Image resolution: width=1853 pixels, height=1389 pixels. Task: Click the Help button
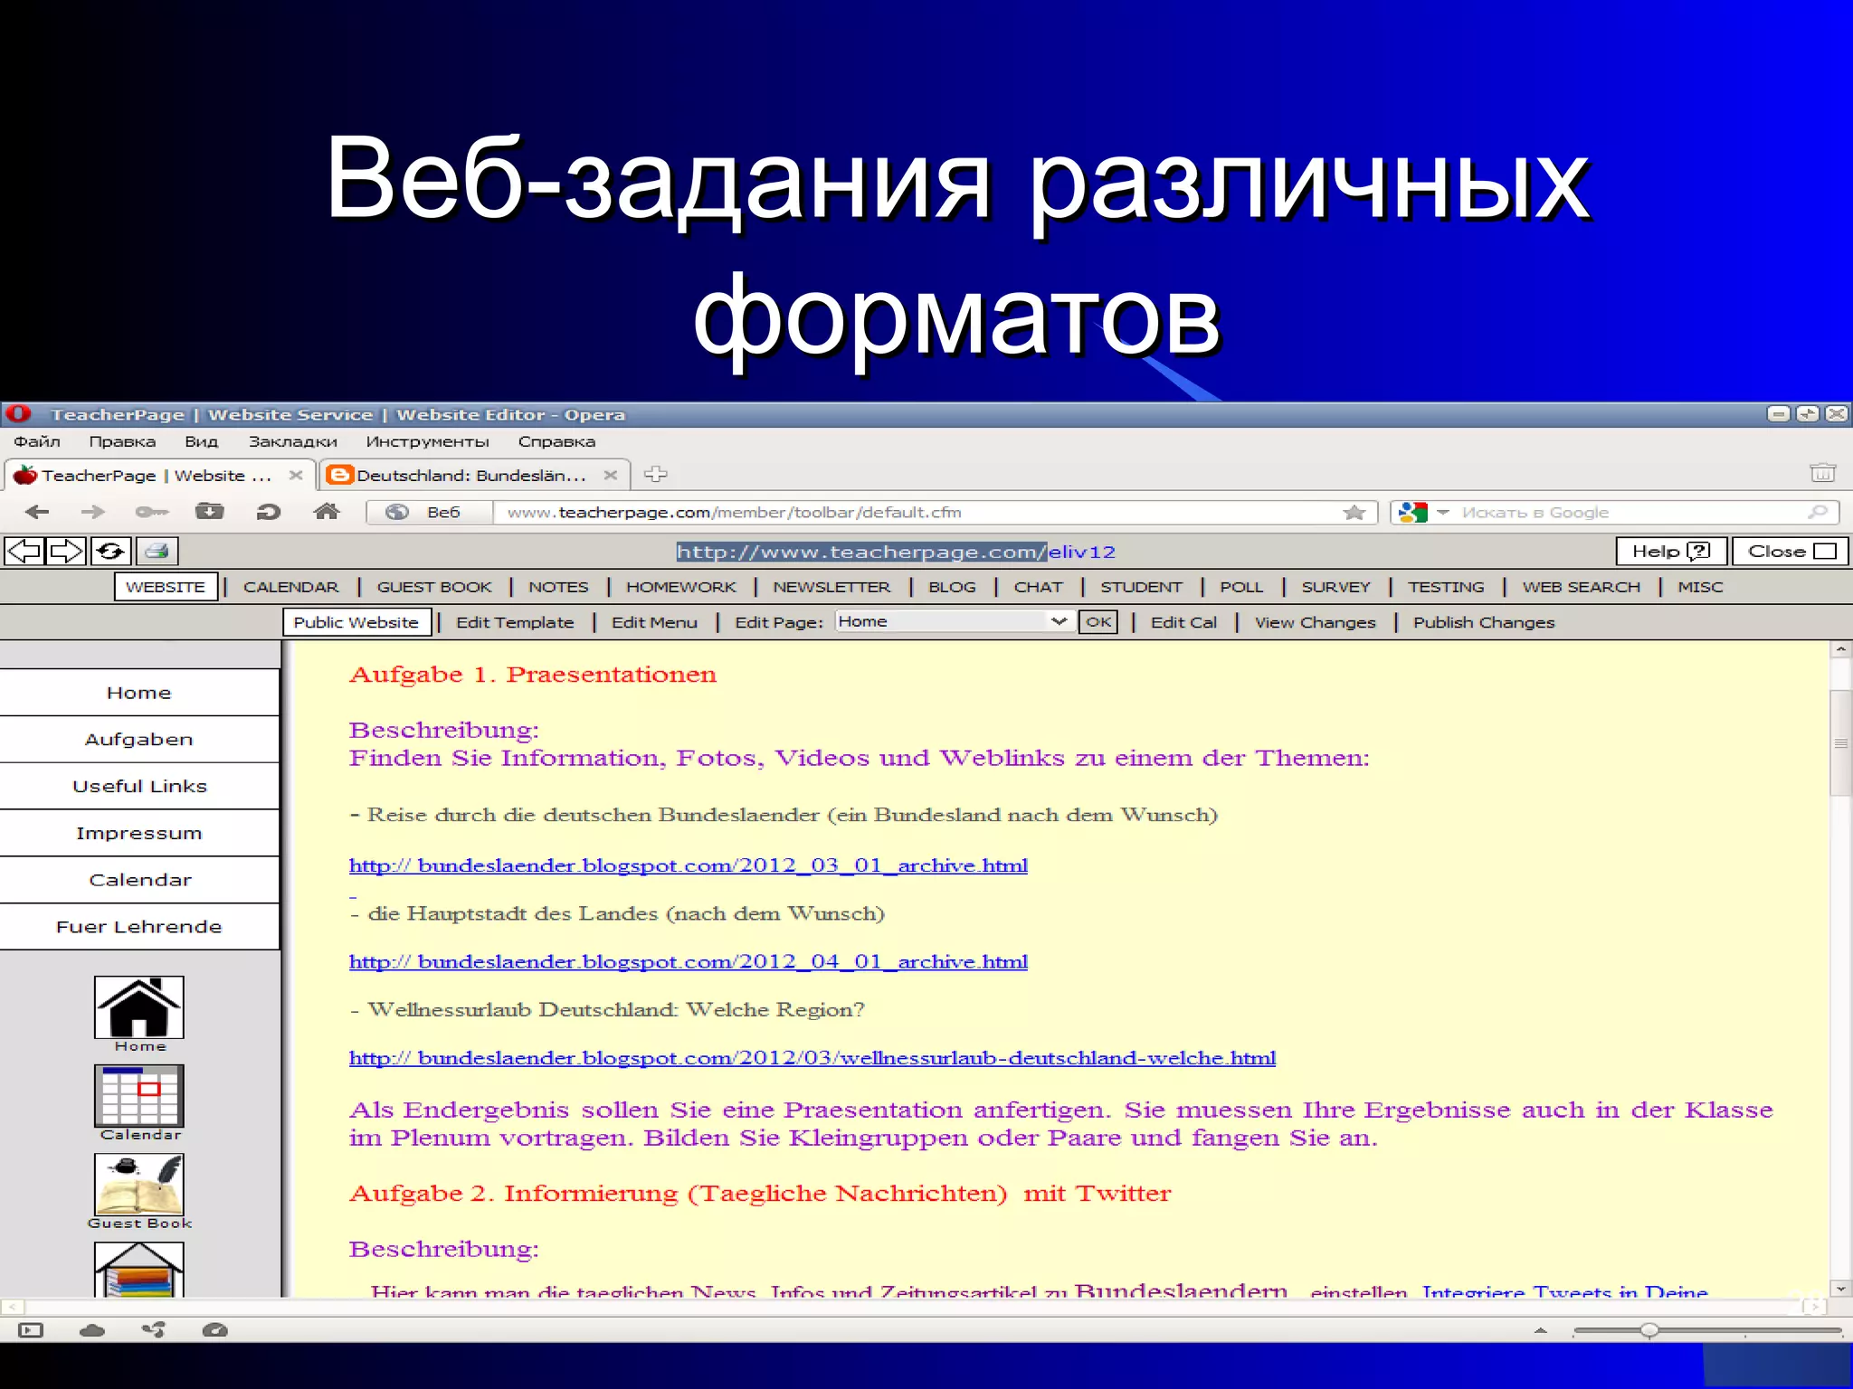(1671, 551)
